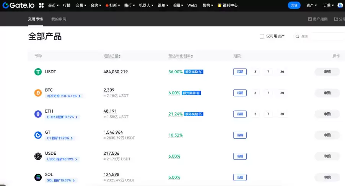The width and height of the screenshot is (345, 186).
Task: Click the USDT coin icon
Action: [38, 72]
